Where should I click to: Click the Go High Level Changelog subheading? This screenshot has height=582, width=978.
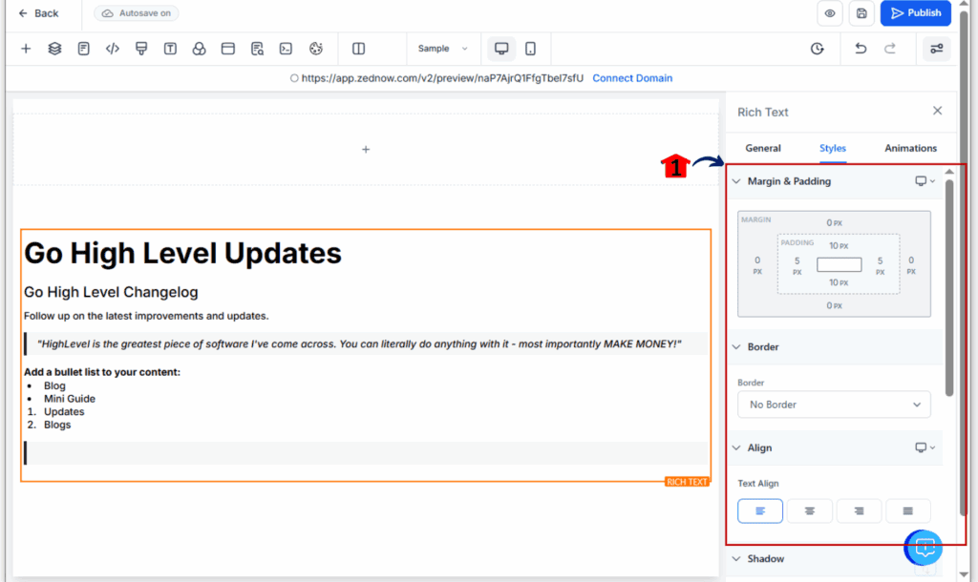[x=111, y=292]
